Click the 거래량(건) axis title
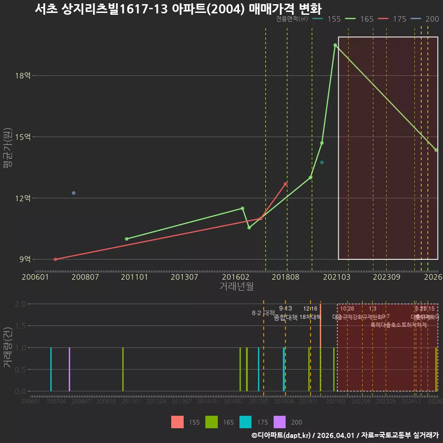The width and height of the screenshot is (443, 443). [8, 347]
